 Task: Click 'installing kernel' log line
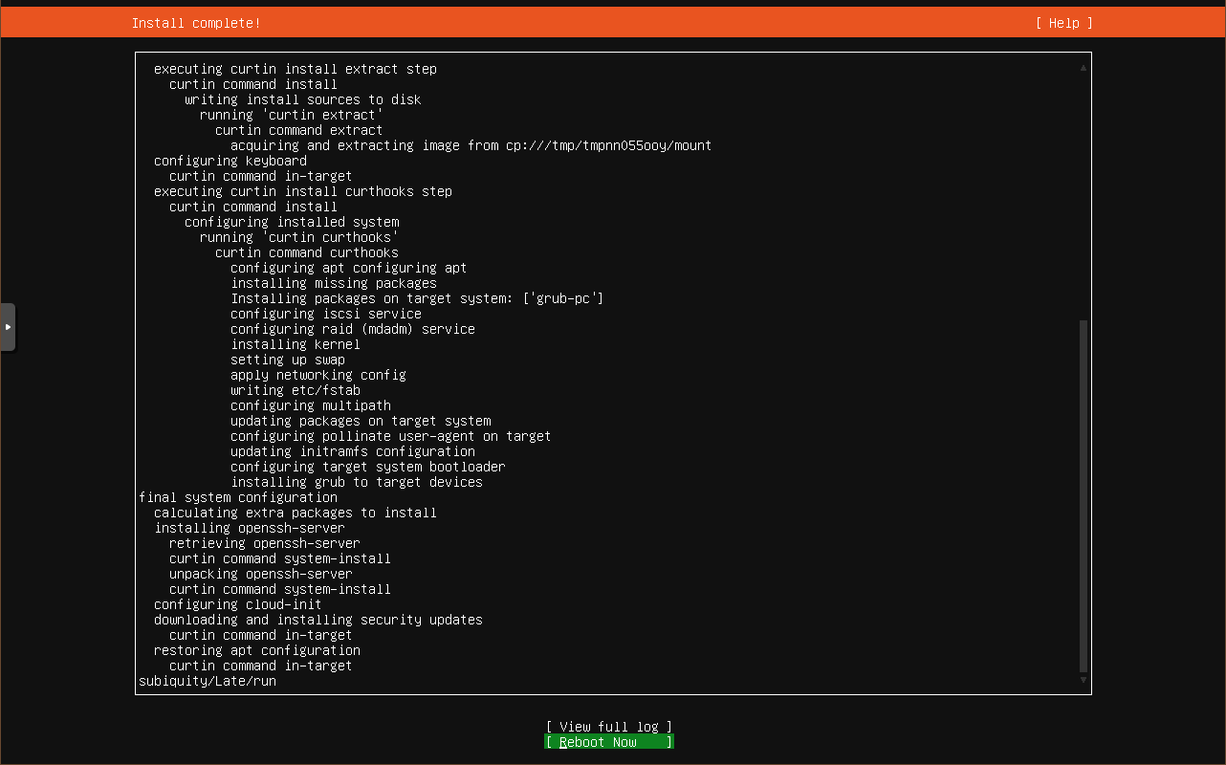(x=296, y=344)
